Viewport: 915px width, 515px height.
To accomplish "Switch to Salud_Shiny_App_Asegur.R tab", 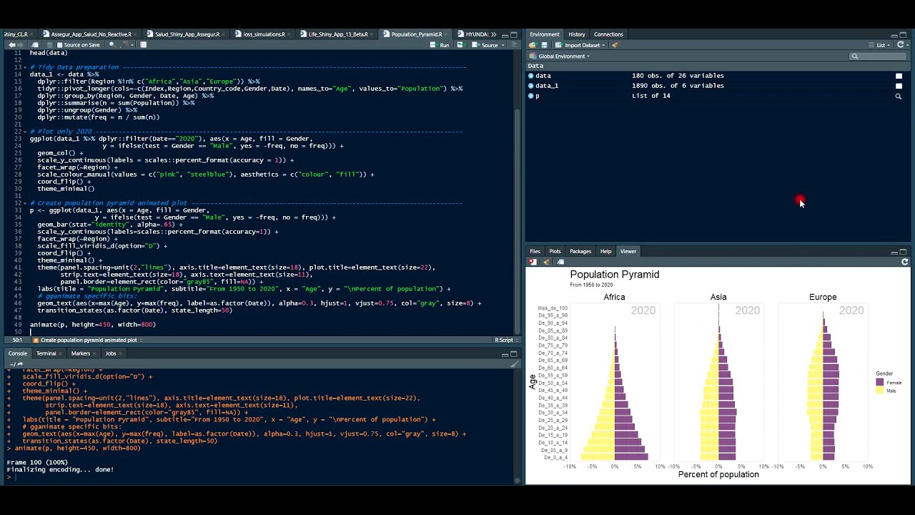I will [183, 34].
